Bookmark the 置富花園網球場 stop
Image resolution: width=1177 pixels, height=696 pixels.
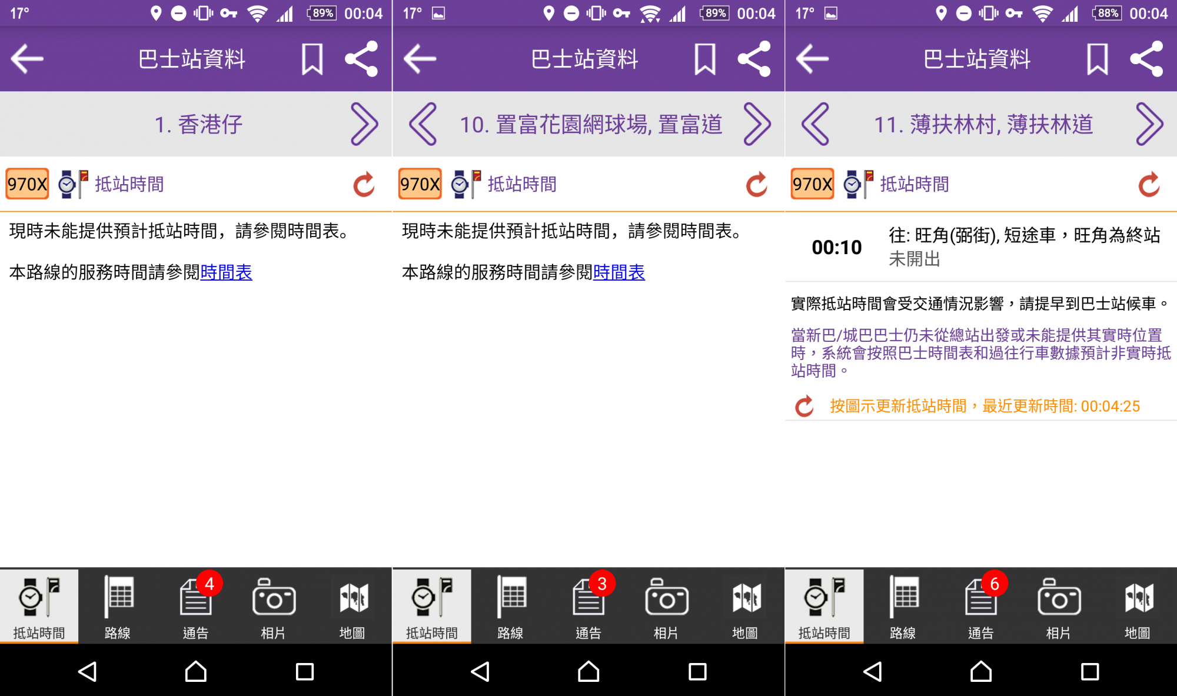pos(704,59)
